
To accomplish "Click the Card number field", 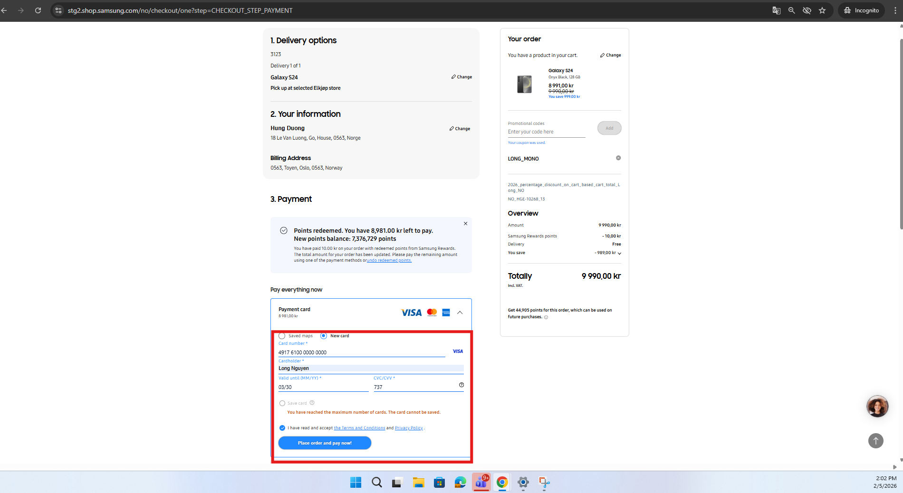I will [361, 352].
